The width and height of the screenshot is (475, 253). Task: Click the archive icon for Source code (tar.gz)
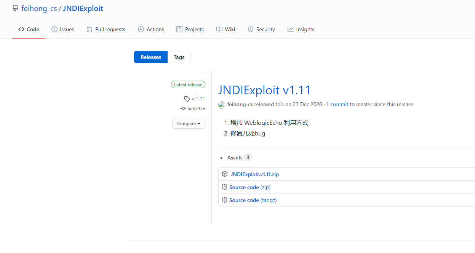(225, 200)
